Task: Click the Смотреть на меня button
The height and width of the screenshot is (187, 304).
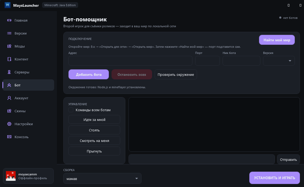Action: pos(94,140)
